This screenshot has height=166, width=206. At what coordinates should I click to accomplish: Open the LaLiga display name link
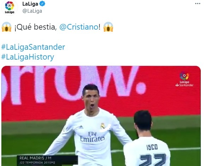[x=30, y=4]
